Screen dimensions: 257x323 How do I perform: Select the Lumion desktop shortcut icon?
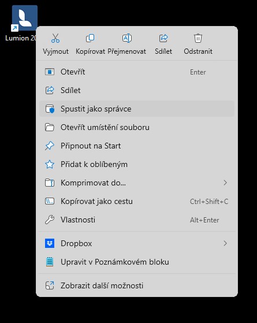tap(24, 18)
